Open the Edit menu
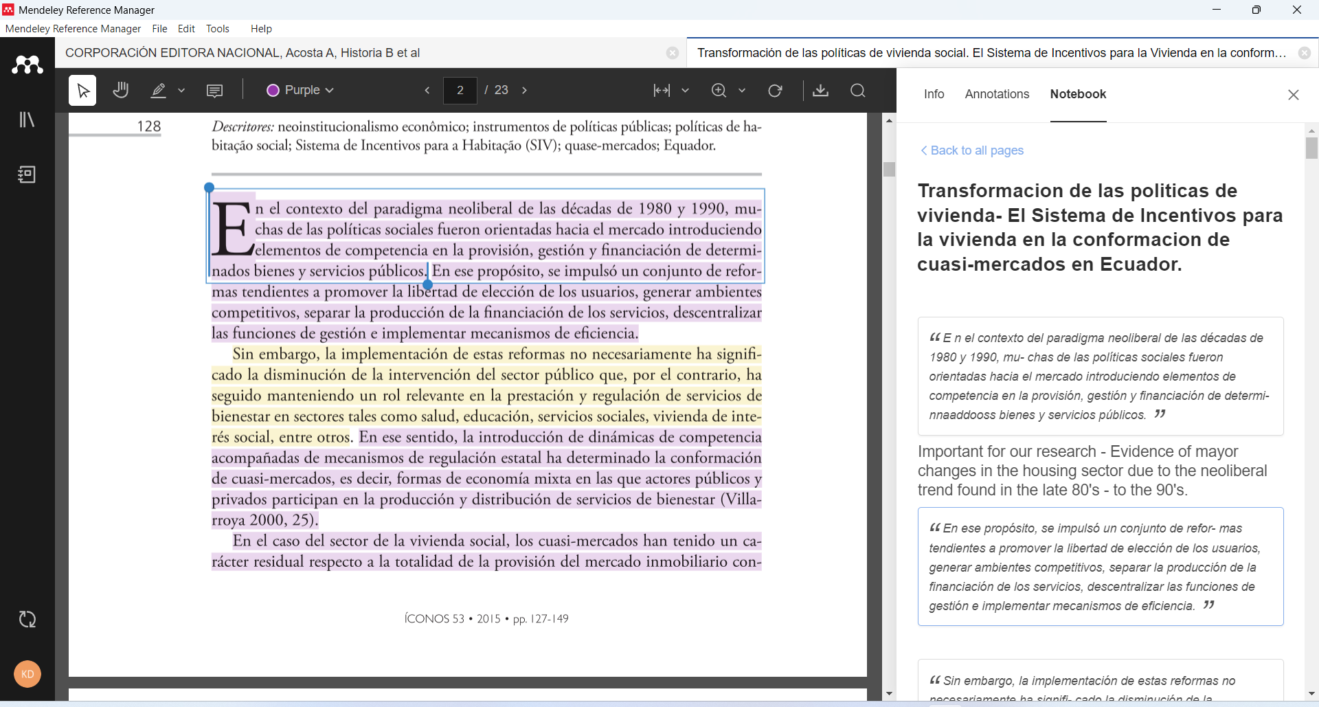Viewport: 1319px width, 707px height. click(x=186, y=29)
